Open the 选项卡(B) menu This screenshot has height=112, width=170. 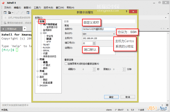48,8
